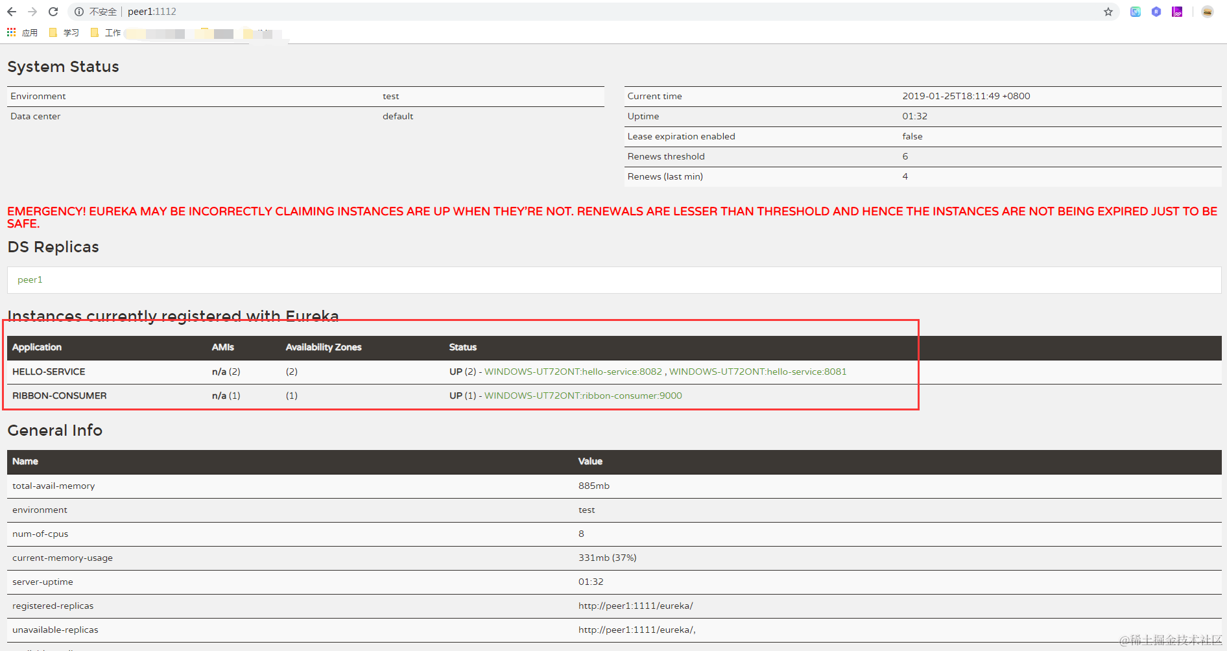Click the System Status heading
Image resolution: width=1227 pixels, height=651 pixels.
click(63, 67)
